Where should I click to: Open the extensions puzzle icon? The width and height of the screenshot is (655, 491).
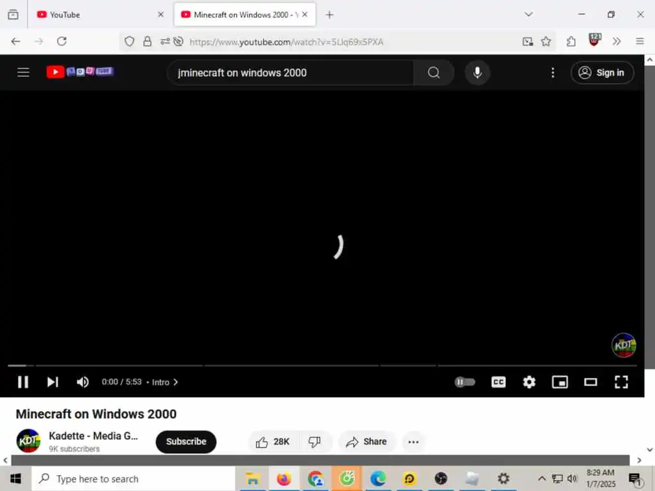click(571, 42)
